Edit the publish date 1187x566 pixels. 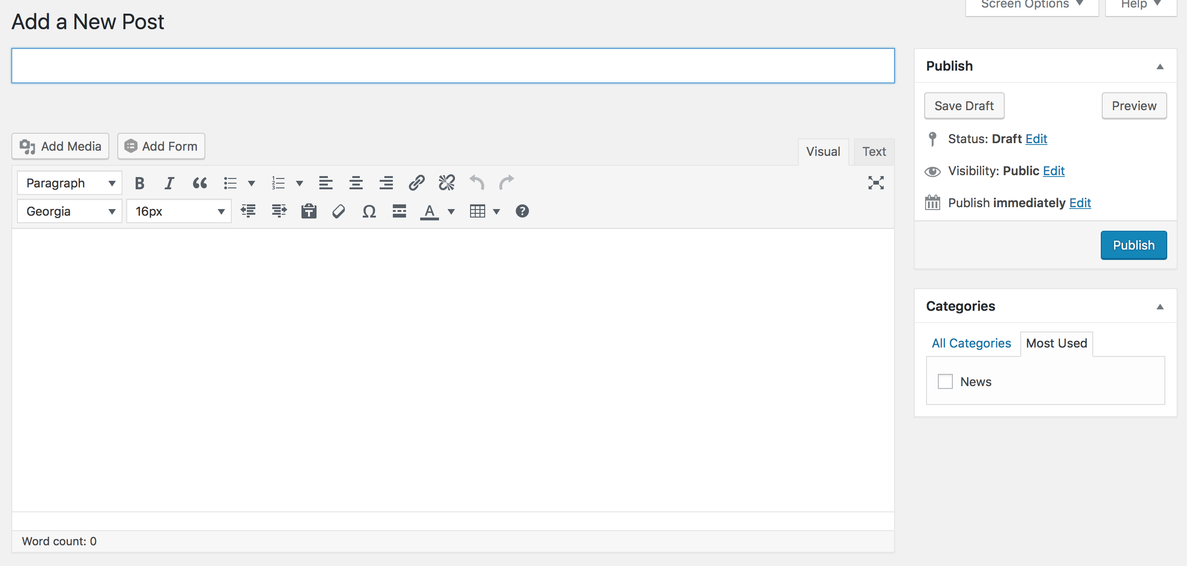click(1080, 203)
